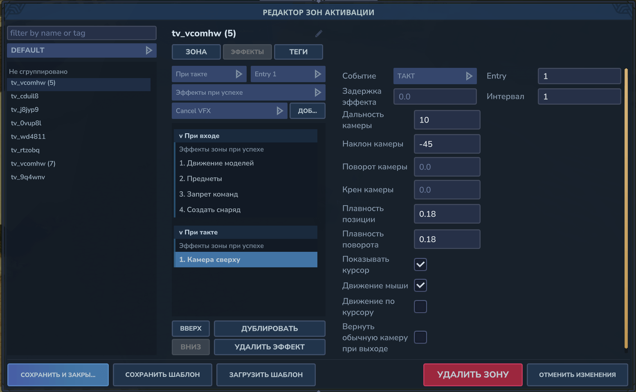
Task: Click the filter by name or tag field
Action: [82, 33]
